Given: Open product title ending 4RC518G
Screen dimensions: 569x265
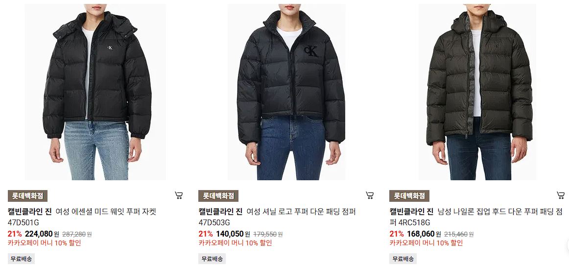Looking at the screenshot, I should coord(476,217).
